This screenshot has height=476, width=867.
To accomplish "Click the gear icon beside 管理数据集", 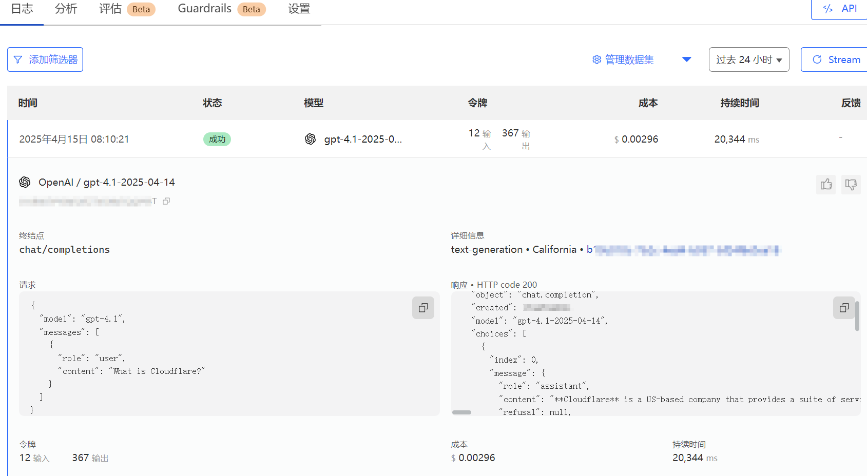I will tap(596, 60).
